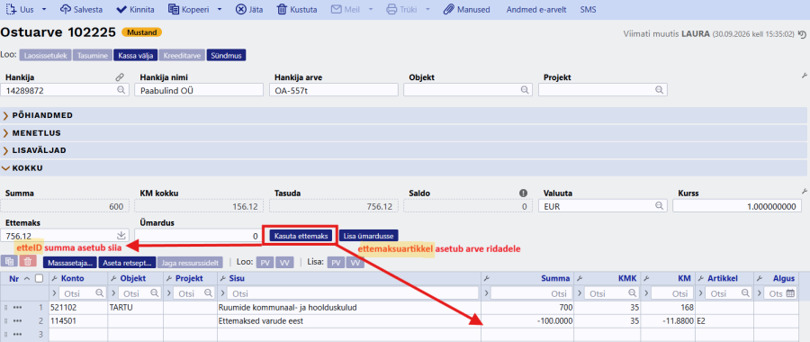Image resolution: width=810 pixels, height=342 pixels.
Task: Click the wrench icon on Sisu column
Action: 224,278
